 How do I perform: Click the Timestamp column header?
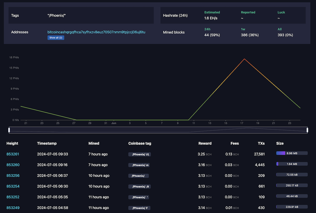[x=47, y=143]
